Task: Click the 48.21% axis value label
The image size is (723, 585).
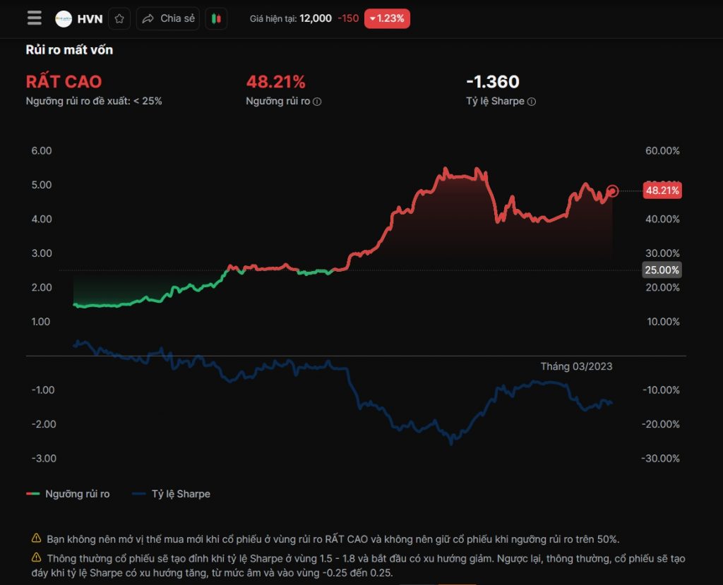Action: [662, 191]
